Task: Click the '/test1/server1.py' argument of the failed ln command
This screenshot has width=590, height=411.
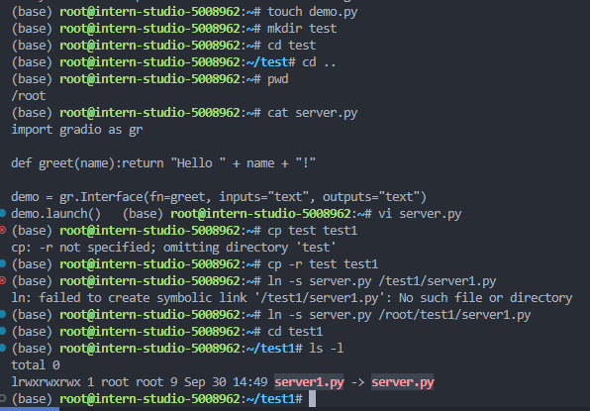Action: tap(438, 281)
